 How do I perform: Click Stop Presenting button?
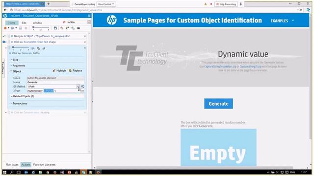coord(226,4)
